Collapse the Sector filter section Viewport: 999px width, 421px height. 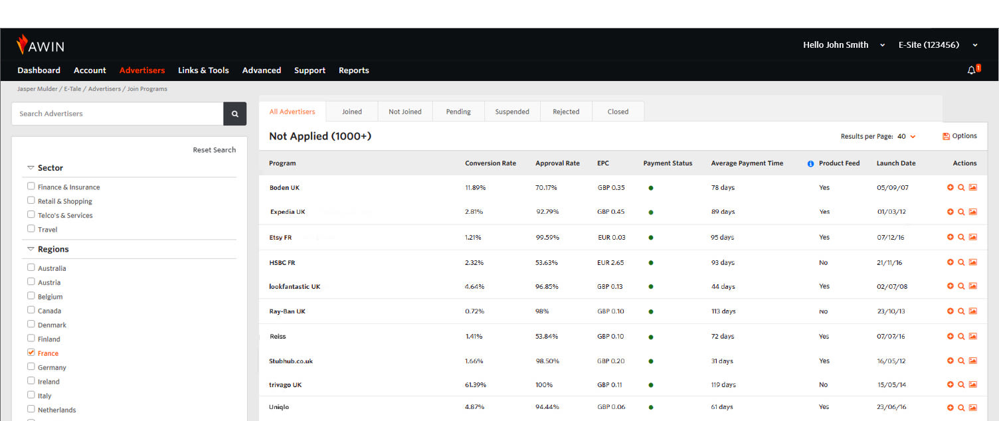pyautogui.click(x=31, y=168)
